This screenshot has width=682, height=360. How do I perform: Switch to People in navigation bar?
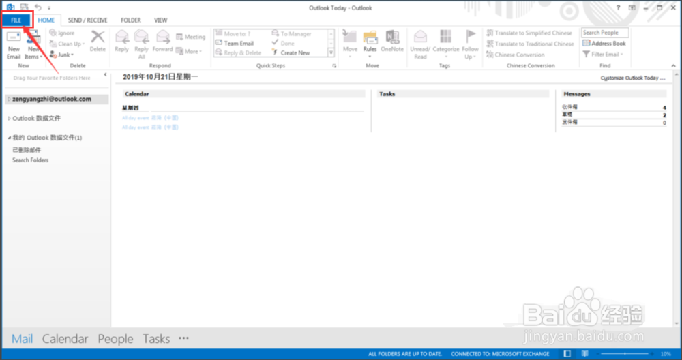coord(115,339)
